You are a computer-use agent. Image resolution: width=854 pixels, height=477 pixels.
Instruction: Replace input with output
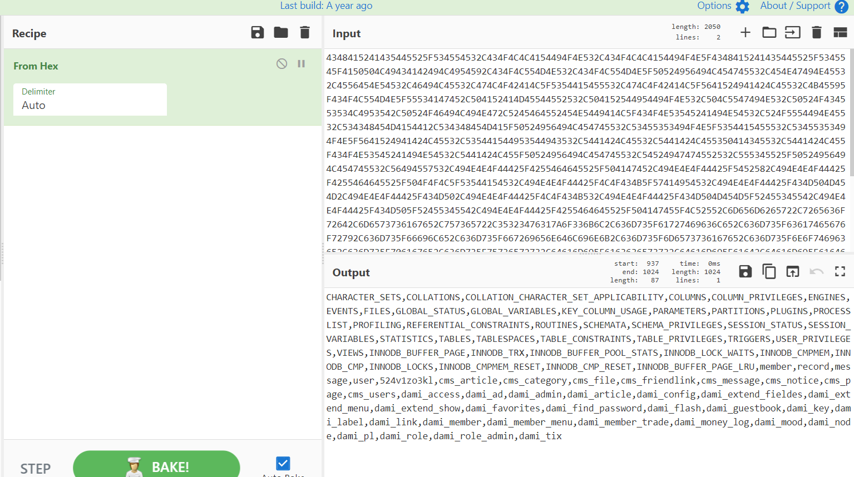[793, 271]
